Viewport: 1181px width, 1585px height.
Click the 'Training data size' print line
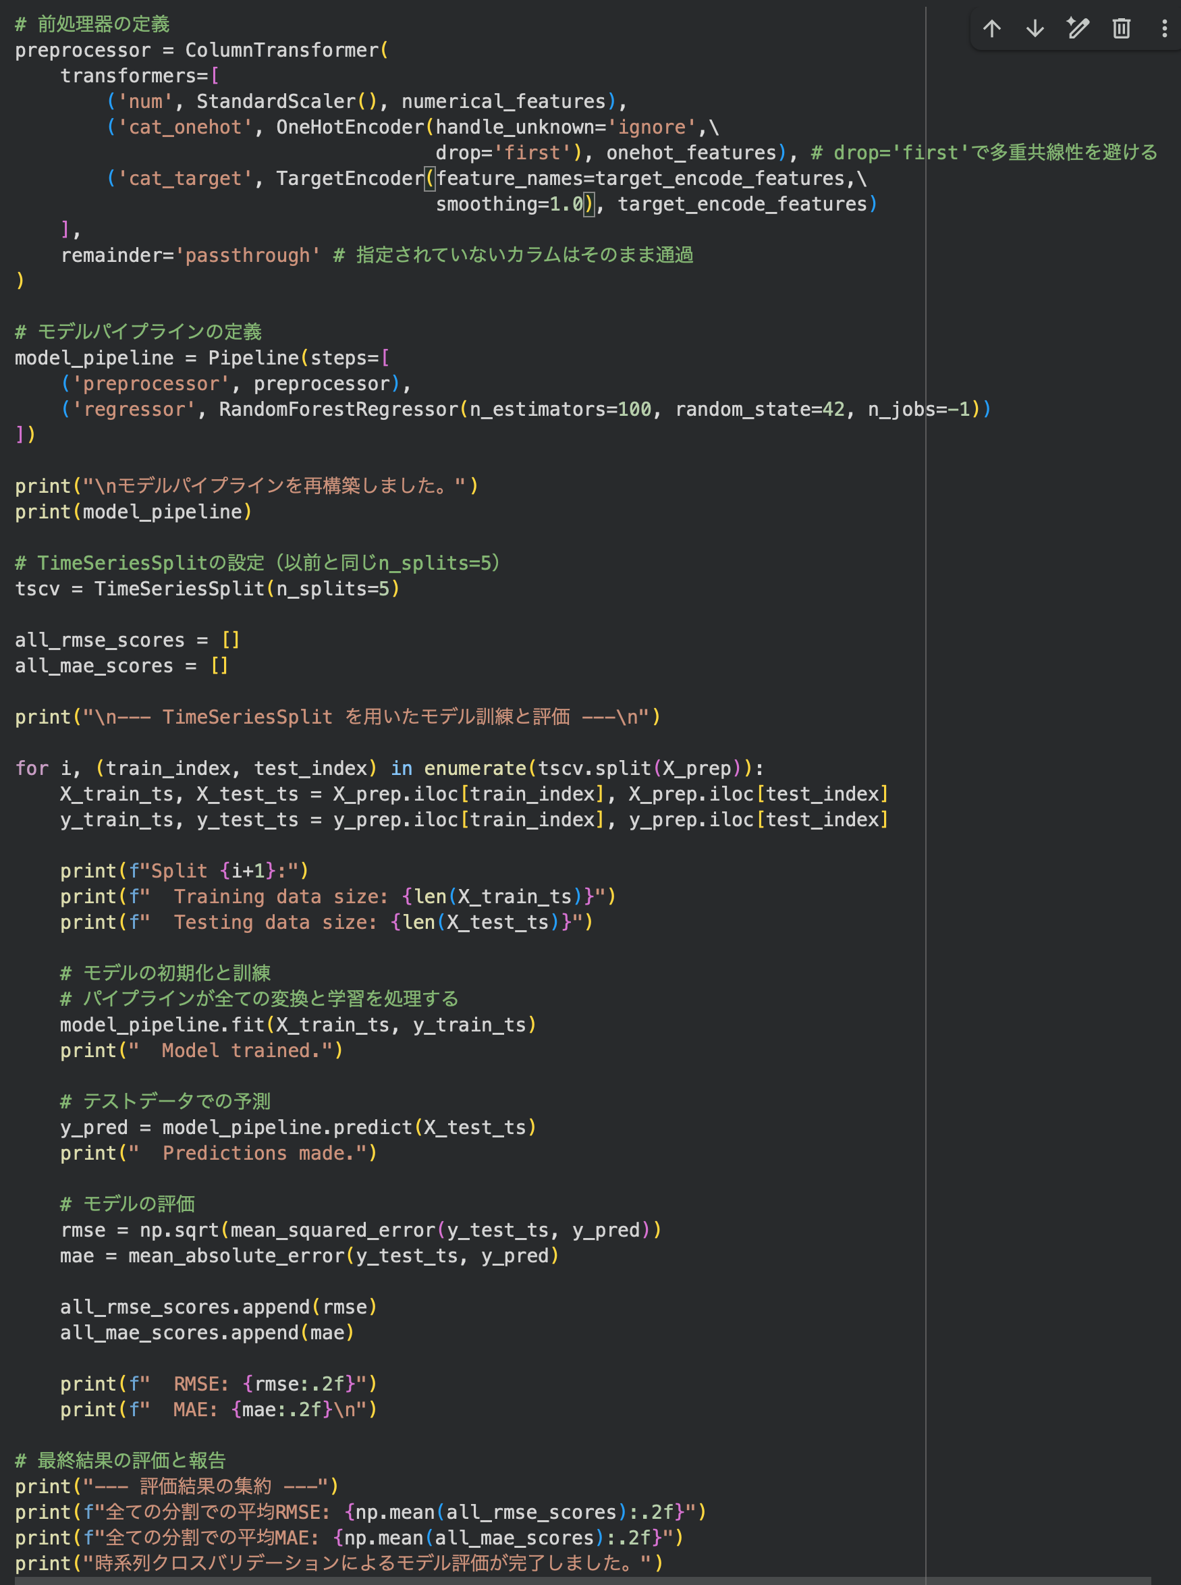338,896
